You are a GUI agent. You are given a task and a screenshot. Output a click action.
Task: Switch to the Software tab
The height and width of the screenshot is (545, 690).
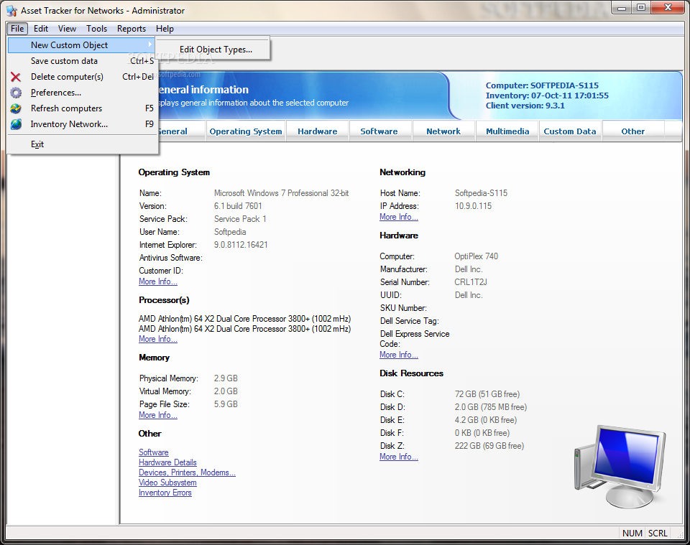tap(379, 131)
